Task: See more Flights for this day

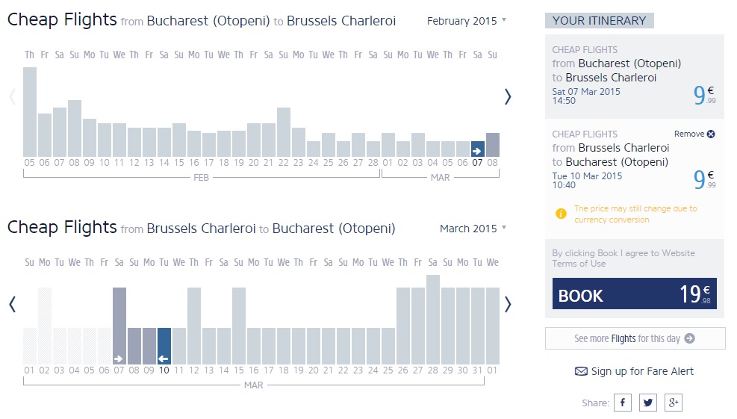Action: (x=635, y=338)
